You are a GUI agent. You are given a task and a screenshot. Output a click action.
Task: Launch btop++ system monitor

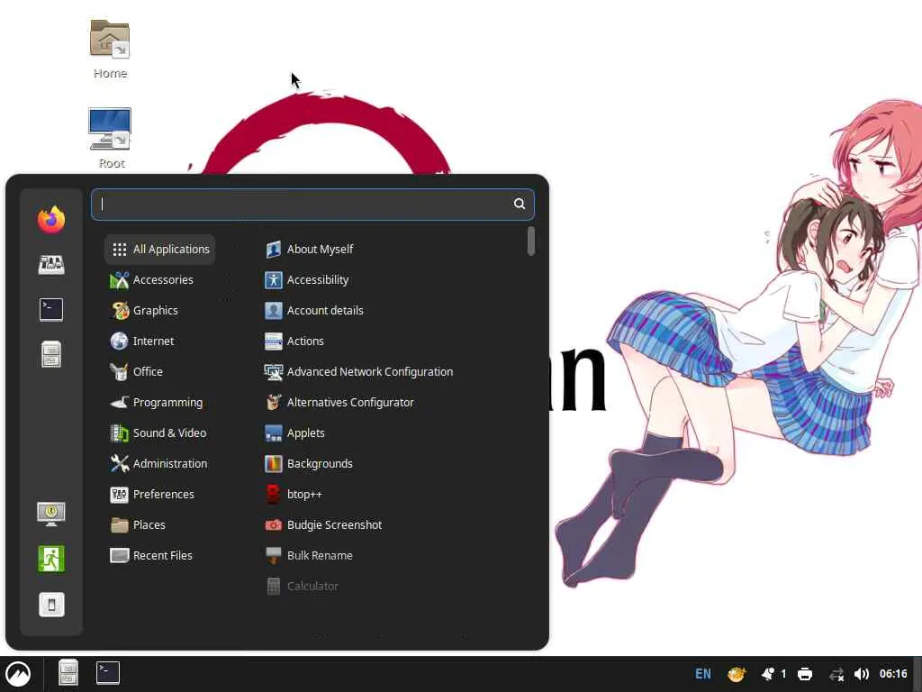294,494
